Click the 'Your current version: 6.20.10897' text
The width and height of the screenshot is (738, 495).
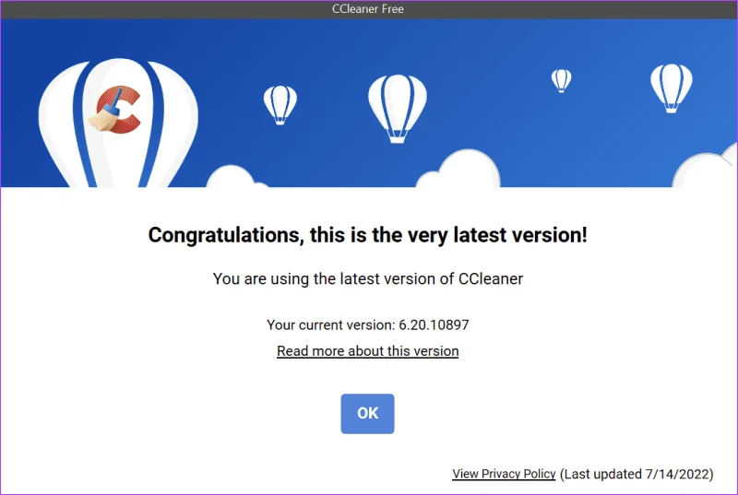tap(367, 324)
